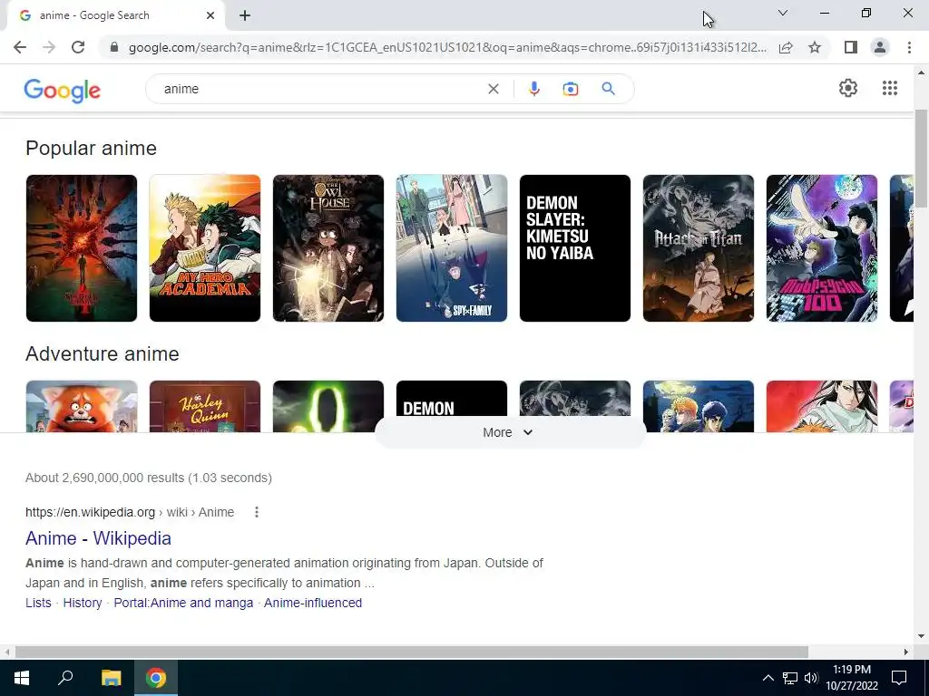Viewport: 929px width, 696px height.
Task: Select the anime - Google Search tab
Action: (x=116, y=15)
